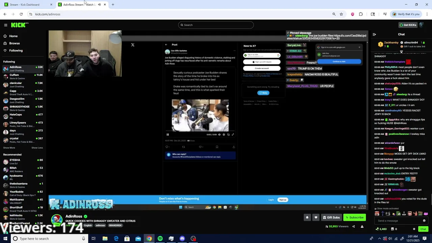Image resolution: width=432 pixels, height=243 pixels.
Task: Open Discord from the taskbar
Action: 182,239
